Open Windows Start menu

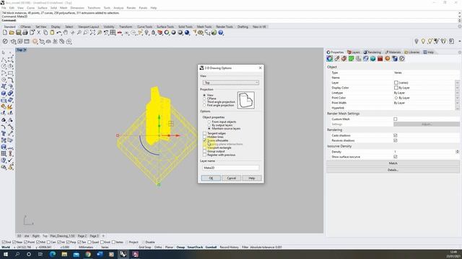click(6, 254)
